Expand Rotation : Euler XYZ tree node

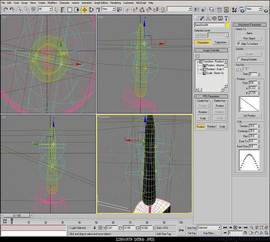point(201,69)
